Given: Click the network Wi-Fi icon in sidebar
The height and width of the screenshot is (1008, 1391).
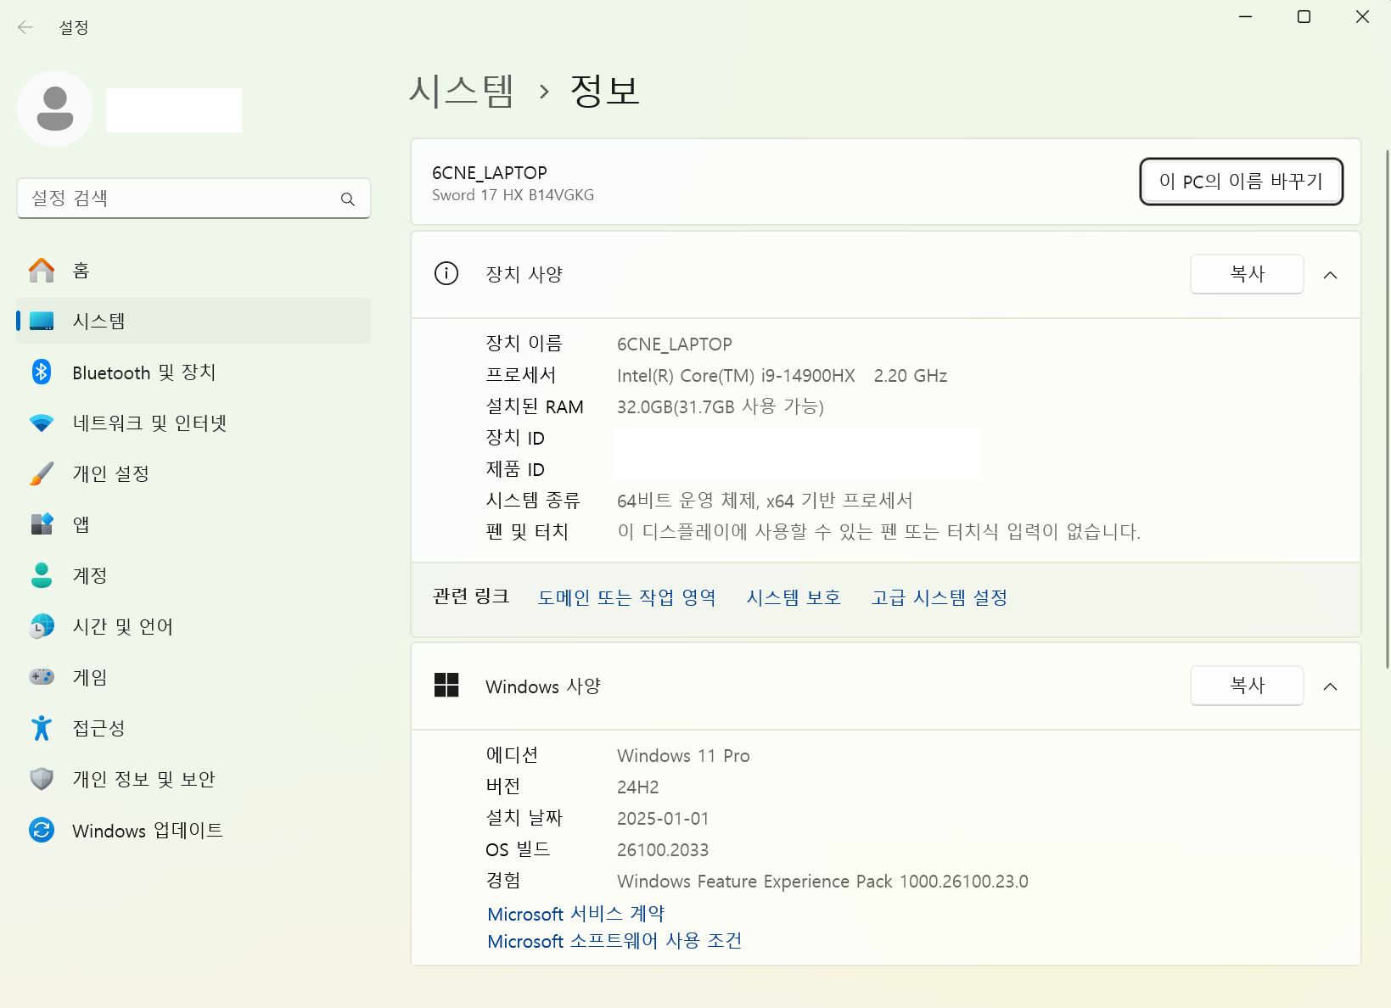Looking at the screenshot, I should [42, 423].
